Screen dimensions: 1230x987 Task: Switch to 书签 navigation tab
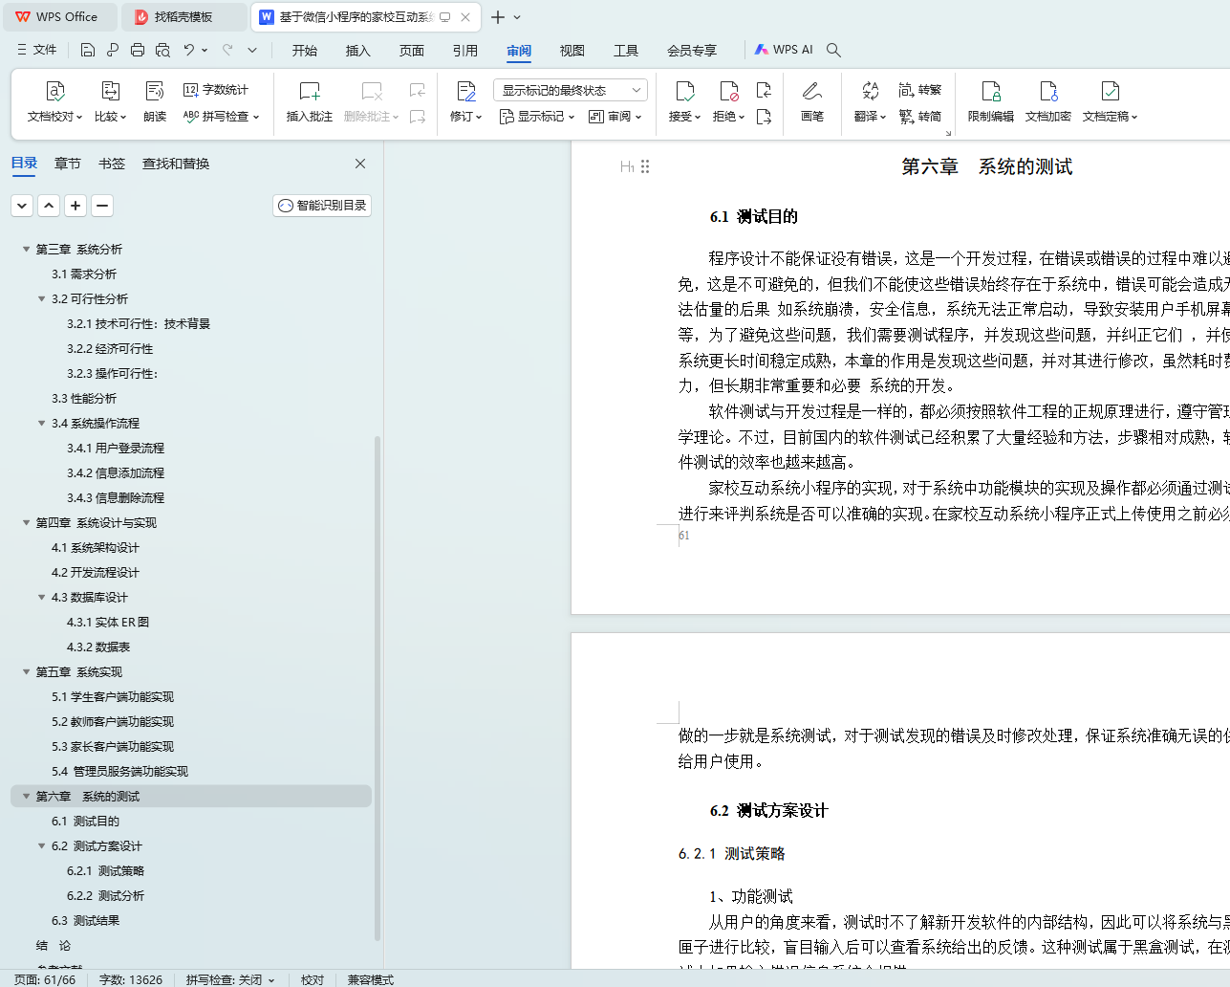(112, 164)
